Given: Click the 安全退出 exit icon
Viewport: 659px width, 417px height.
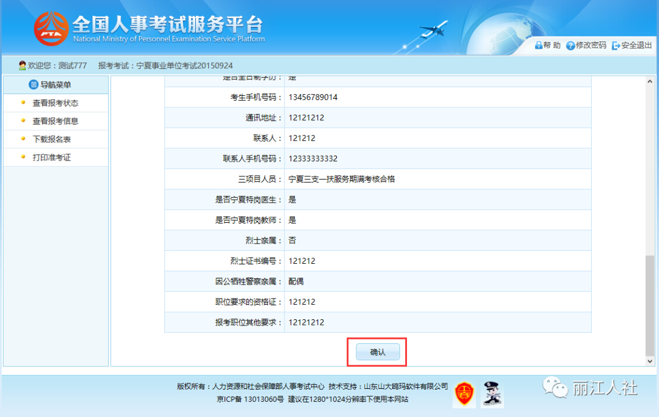Looking at the screenshot, I should point(616,45).
